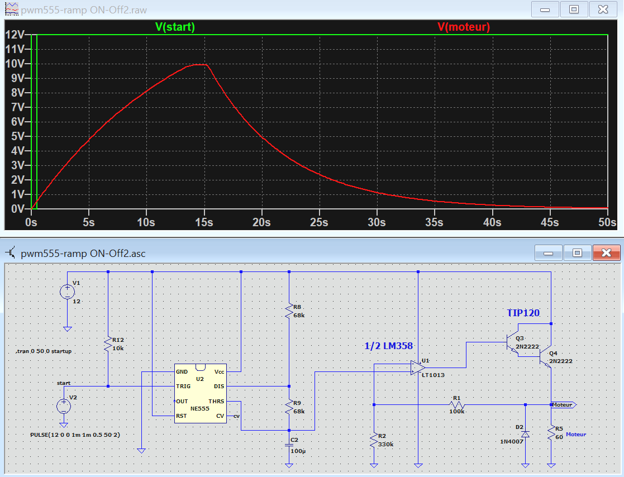Click the 0V vertical axis label
Image resolution: width=624 pixels, height=477 pixels.
click(18, 208)
